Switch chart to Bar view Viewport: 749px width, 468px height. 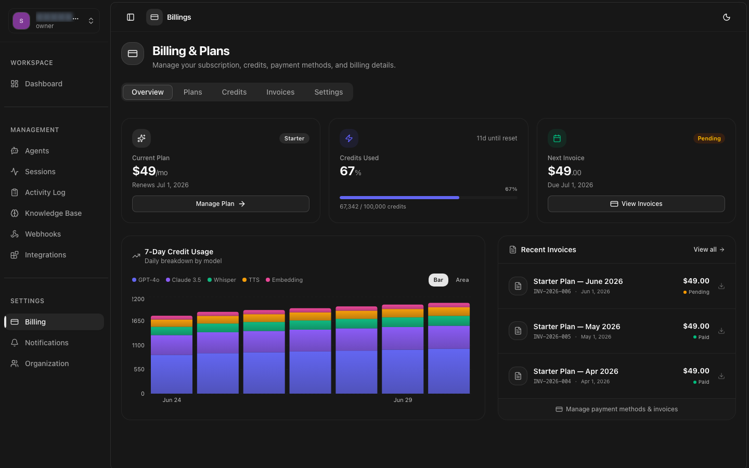(x=438, y=280)
